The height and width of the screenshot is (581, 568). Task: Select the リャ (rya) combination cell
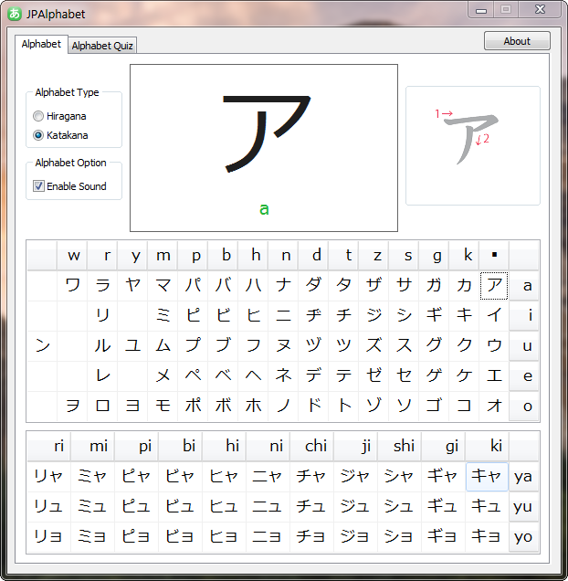point(49,477)
